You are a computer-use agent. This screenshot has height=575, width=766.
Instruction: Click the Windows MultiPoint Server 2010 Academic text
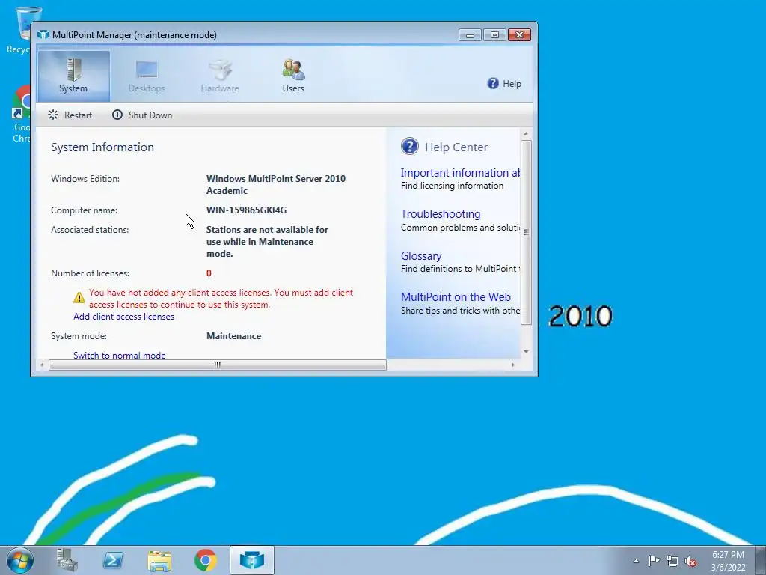click(x=275, y=185)
